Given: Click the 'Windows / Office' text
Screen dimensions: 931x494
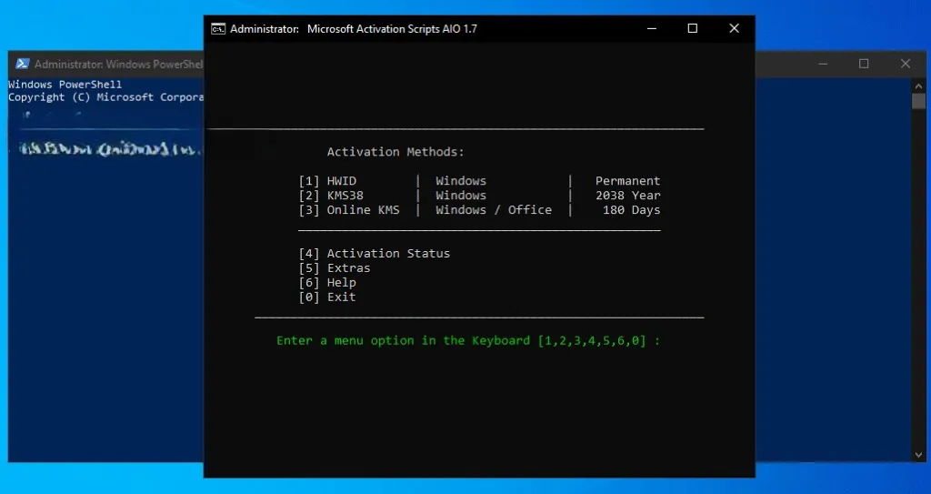Looking at the screenshot, I should pos(494,210).
